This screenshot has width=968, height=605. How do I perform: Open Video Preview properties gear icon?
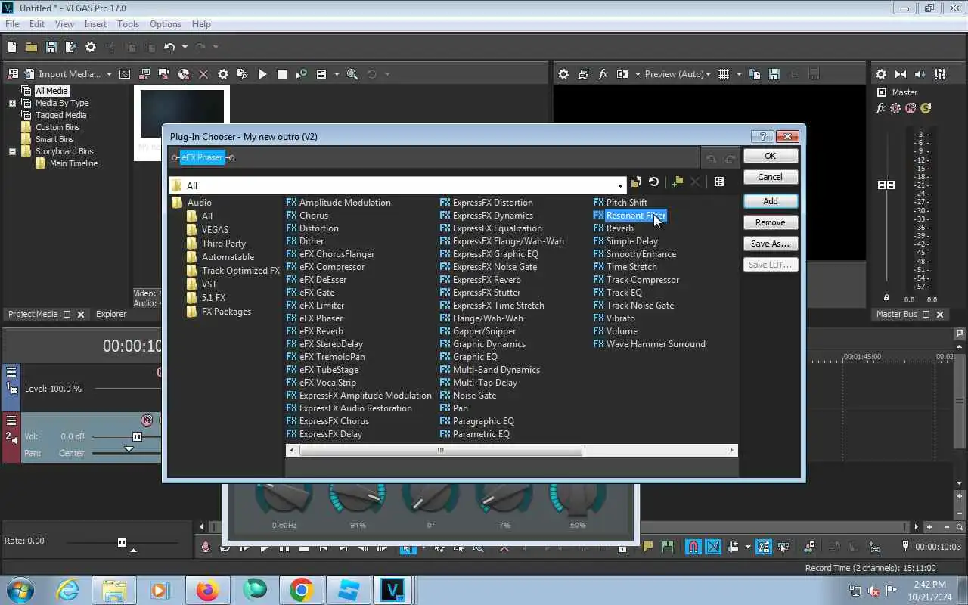click(563, 74)
